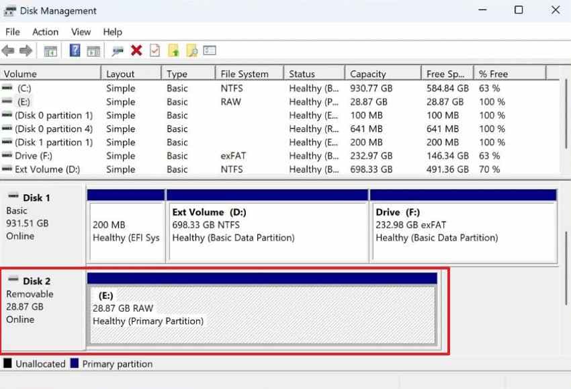The width and height of the screenshot is (571, 389).
Task: Click the Disk 1 header disk icon
Action: click(13, 196)
